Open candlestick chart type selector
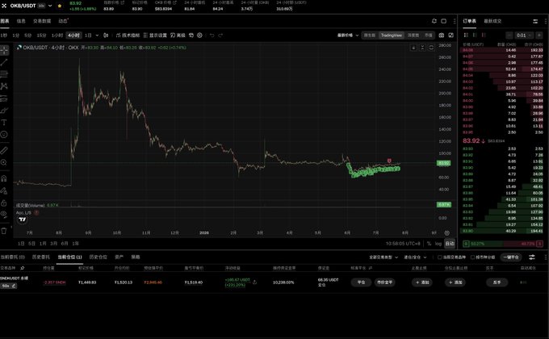This screenshot has height=339, width=549. point(106,36)
